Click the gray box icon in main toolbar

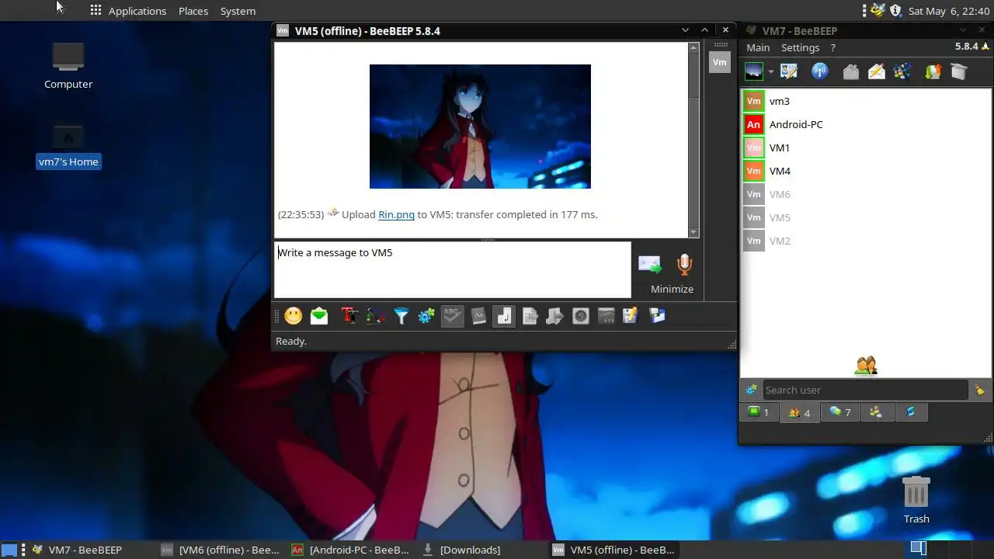(x=959, y=71)
